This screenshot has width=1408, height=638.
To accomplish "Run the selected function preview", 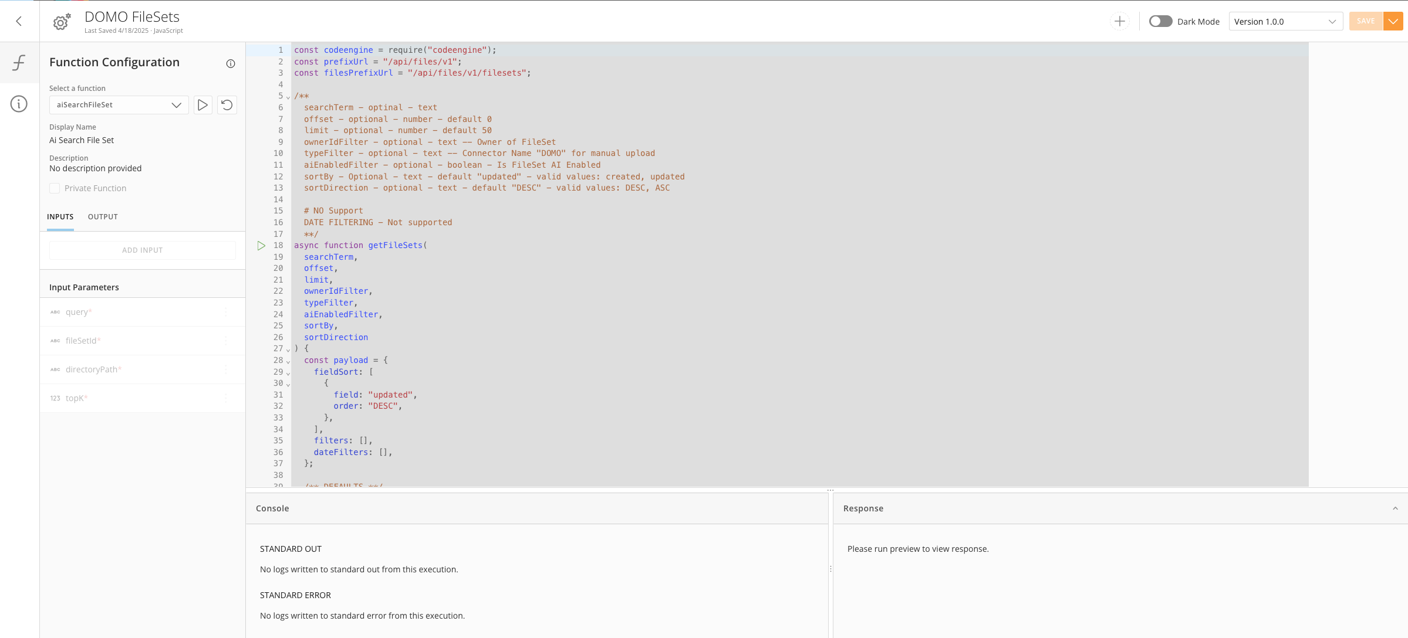I will point(202,105).
